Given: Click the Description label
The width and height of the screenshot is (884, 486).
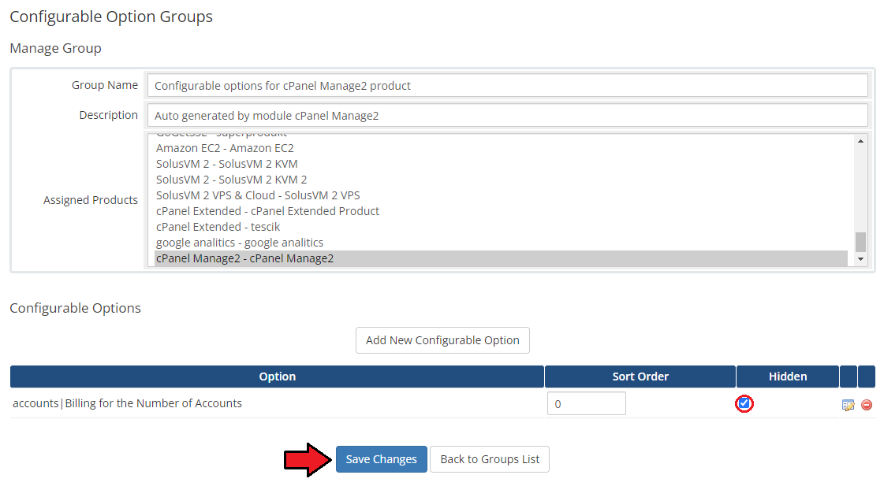Looking at the screenshot, I should pos(108,115).
